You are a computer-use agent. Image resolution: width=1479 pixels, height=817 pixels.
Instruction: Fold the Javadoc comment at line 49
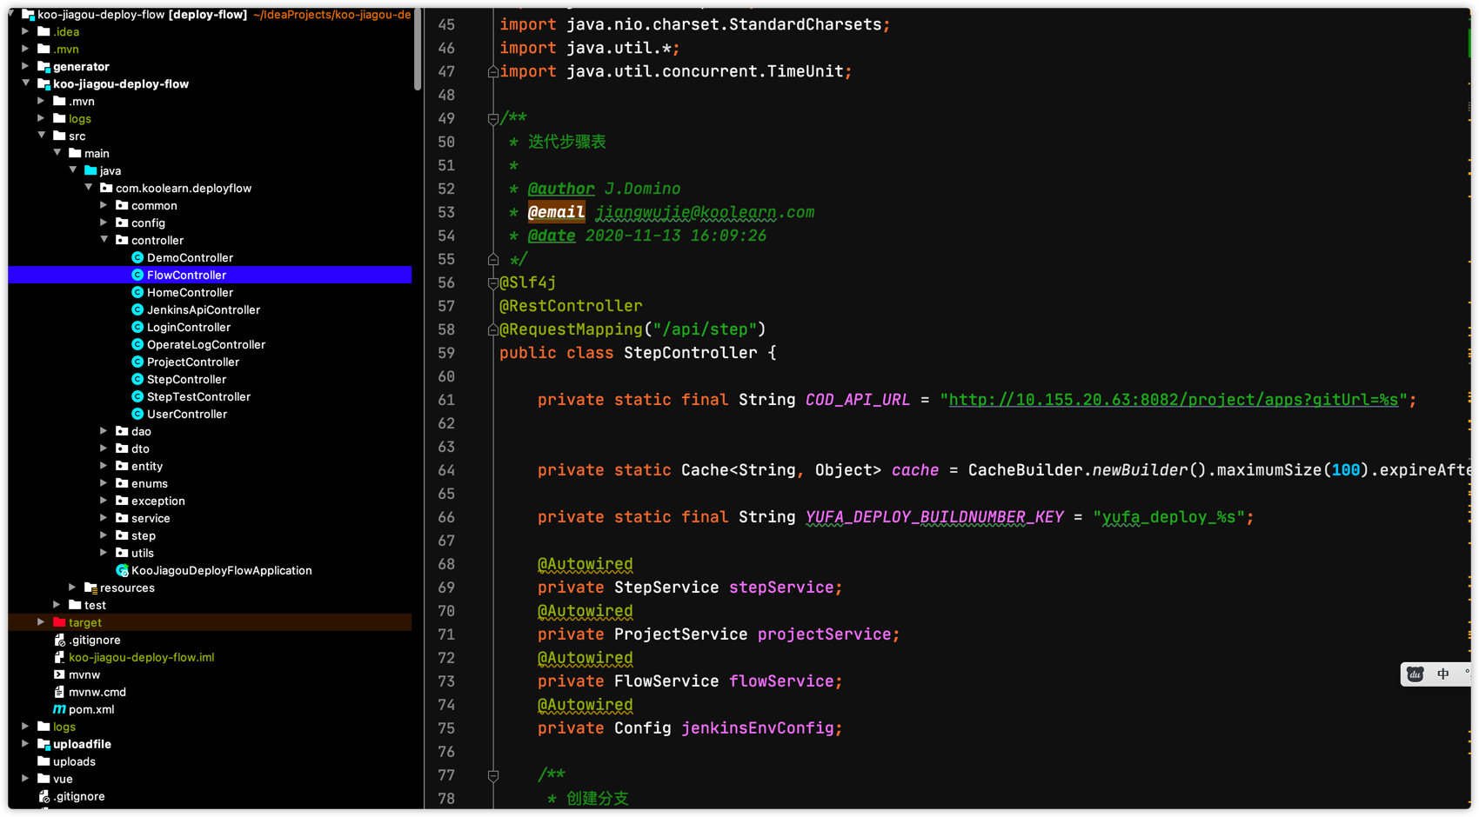(x=493, y=118)
